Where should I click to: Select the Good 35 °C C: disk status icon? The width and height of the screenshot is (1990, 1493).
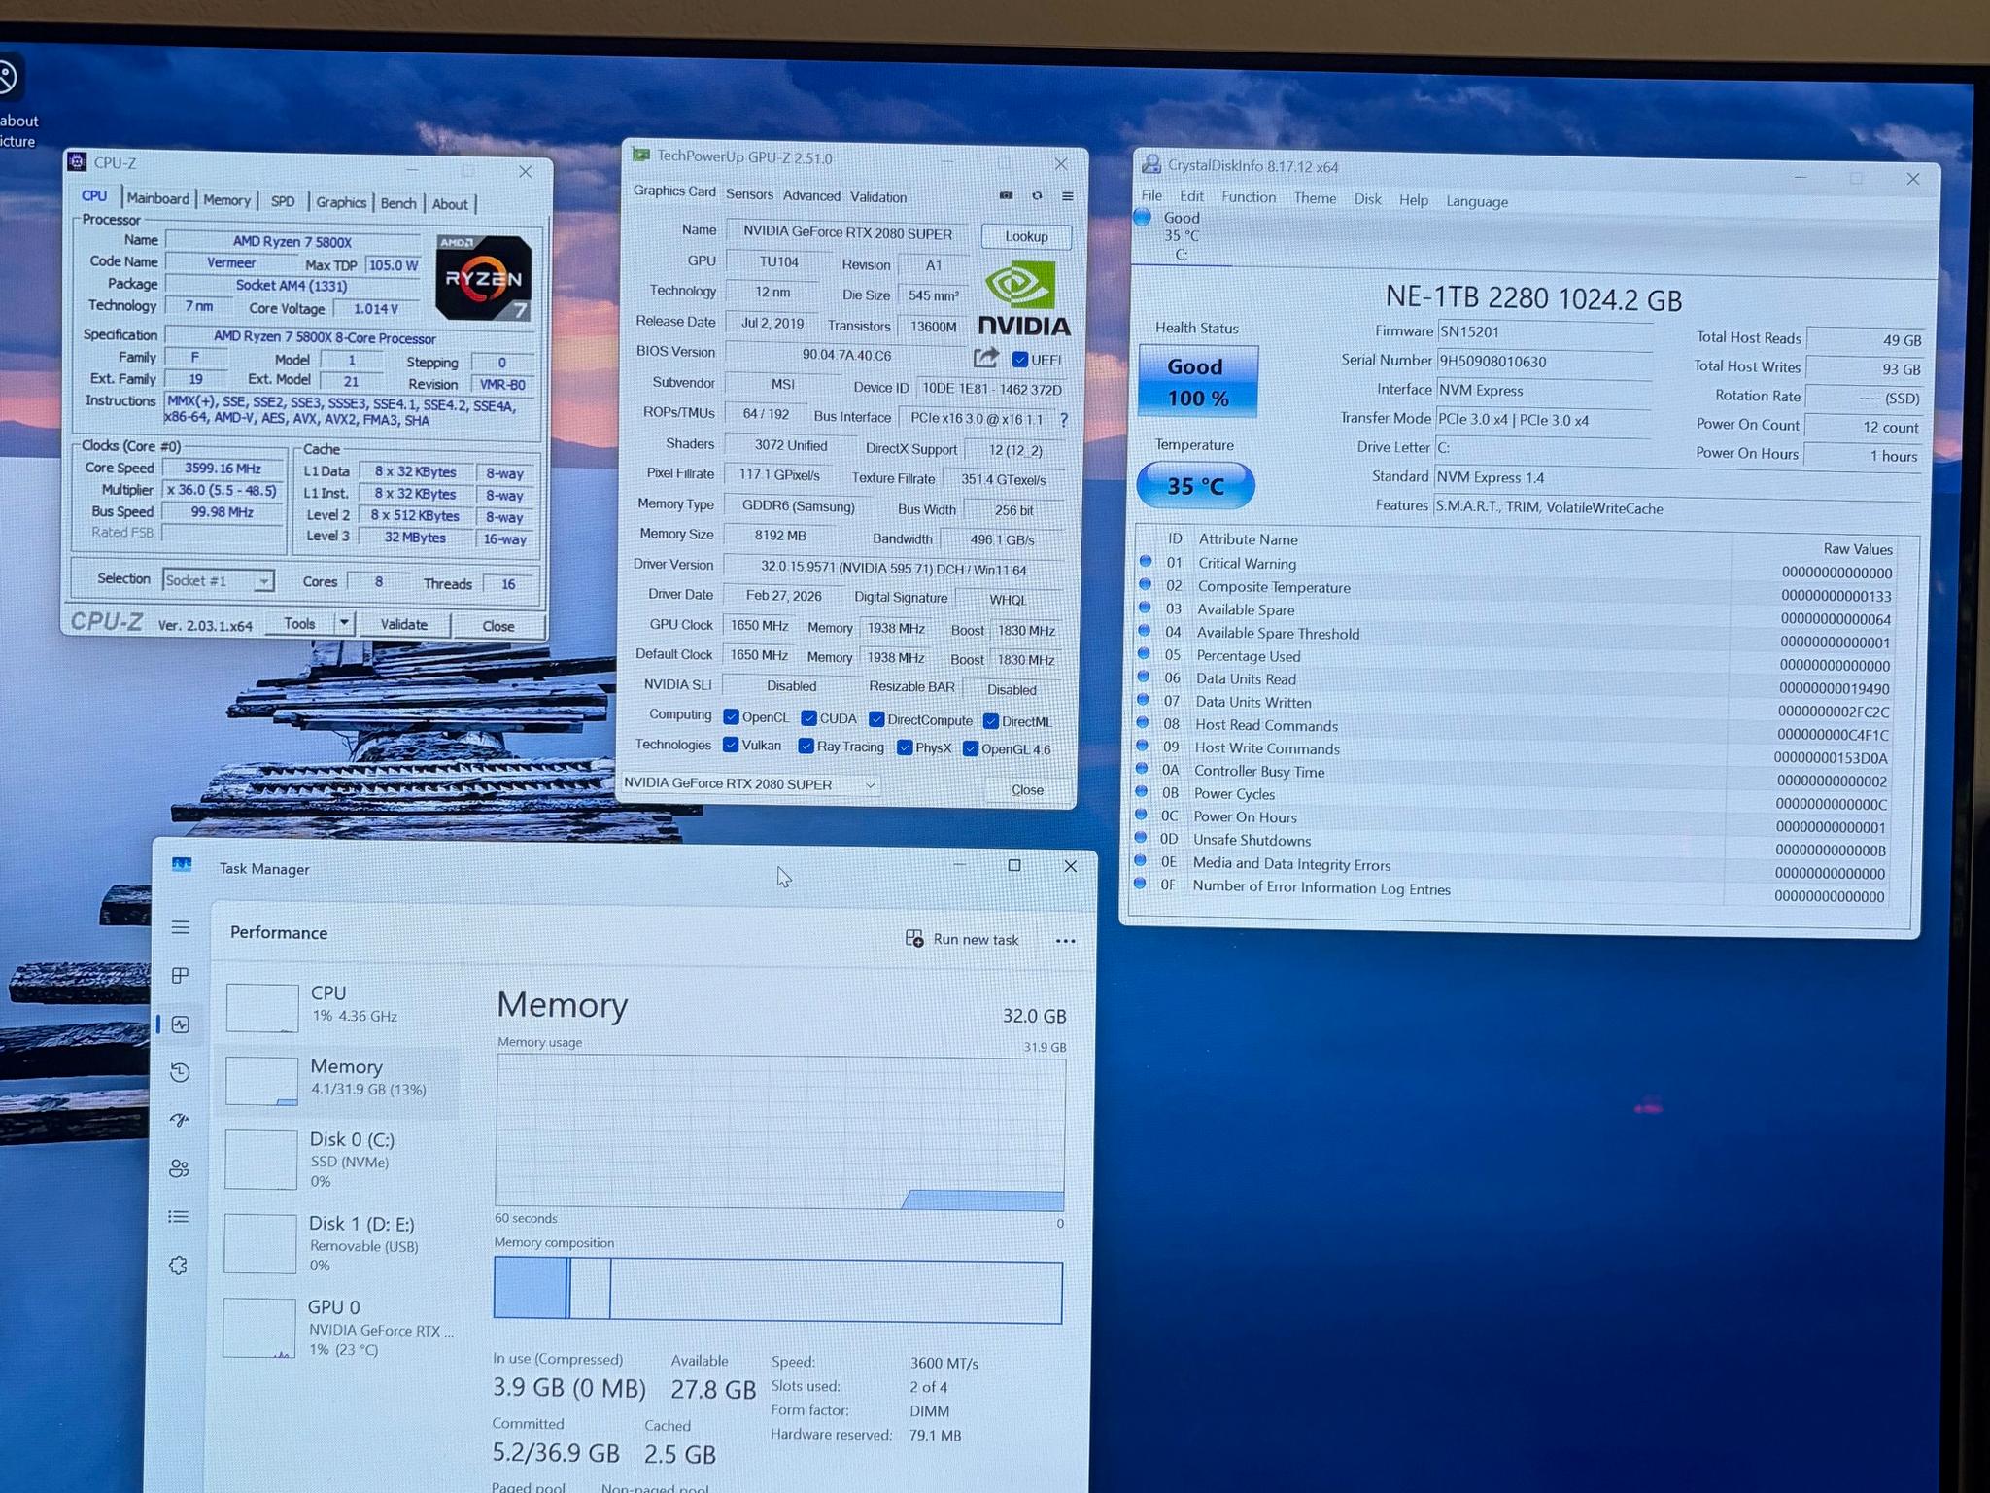pyautogui.click(x=1143, y=217)
